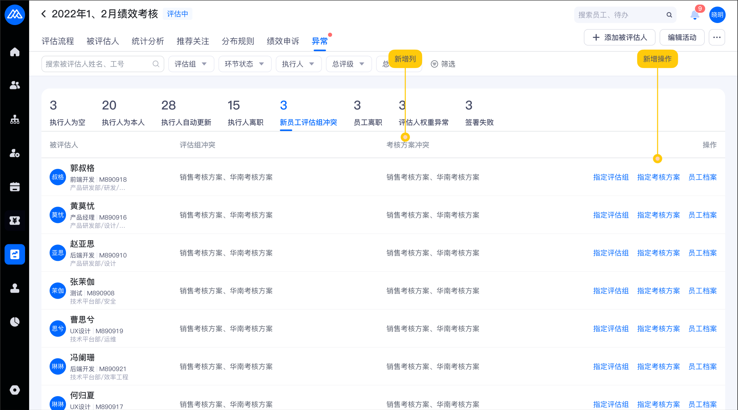Open the people group sidebar icon
This screenshot has height=410, width=738.
pos(15,85)
